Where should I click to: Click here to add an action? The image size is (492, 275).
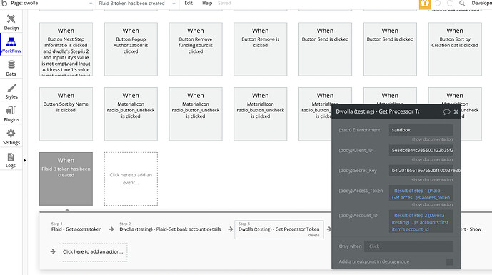(93, 251)
